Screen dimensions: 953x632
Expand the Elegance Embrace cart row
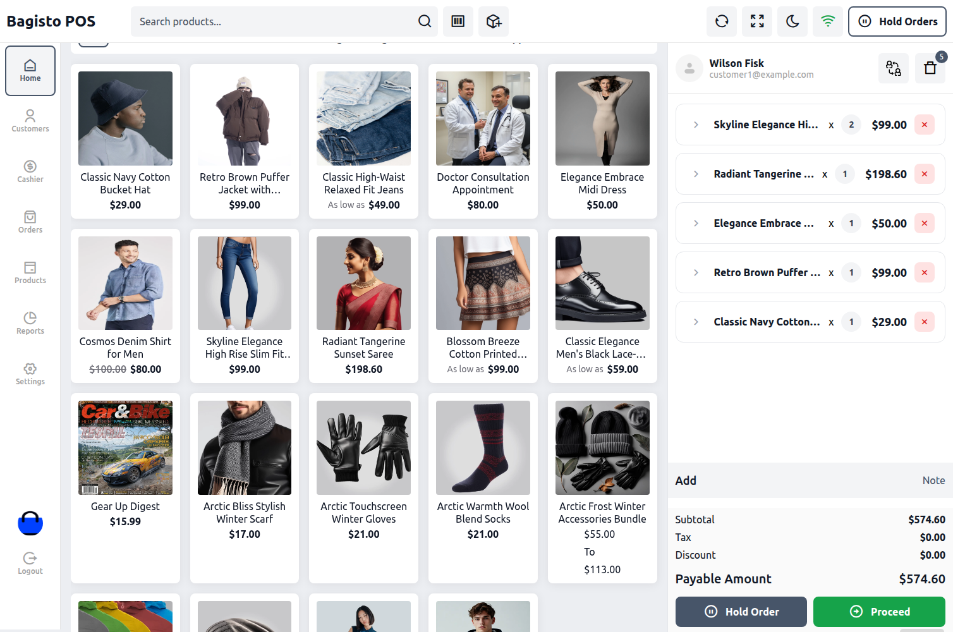point(696,223)
